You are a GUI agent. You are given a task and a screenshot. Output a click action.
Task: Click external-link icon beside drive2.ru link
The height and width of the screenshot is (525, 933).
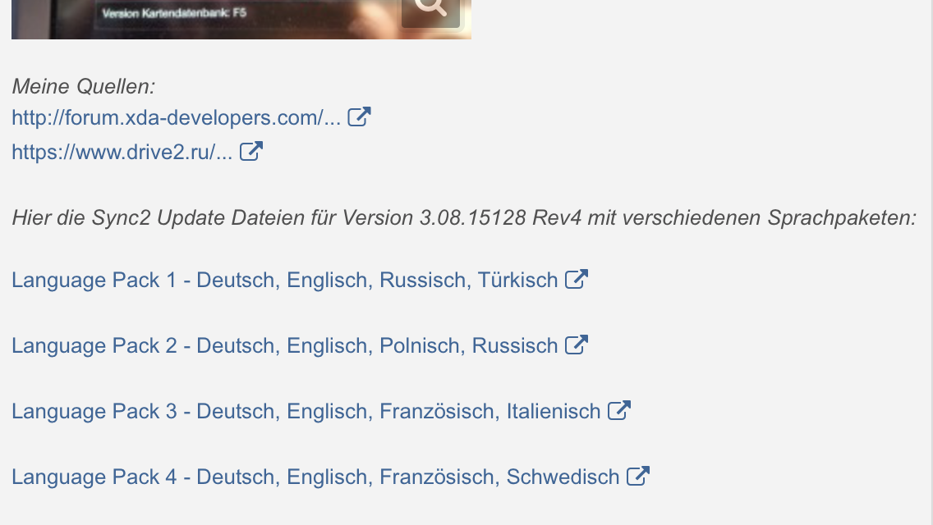[x=250, y=152]
